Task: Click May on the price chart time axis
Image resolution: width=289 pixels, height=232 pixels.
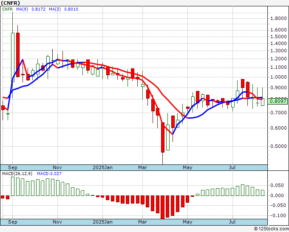Action: [187, 167]
